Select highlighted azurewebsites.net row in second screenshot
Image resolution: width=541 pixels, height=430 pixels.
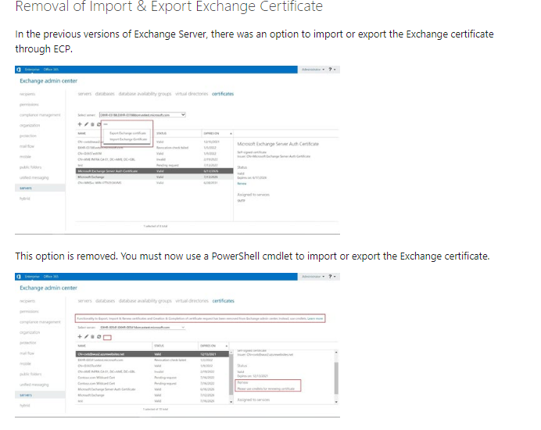(152, 354)
